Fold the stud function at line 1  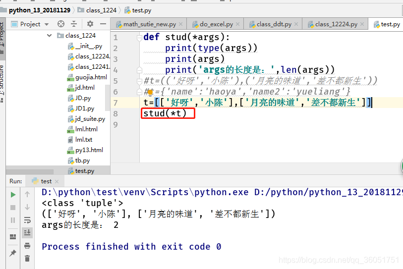coord(139,38)
